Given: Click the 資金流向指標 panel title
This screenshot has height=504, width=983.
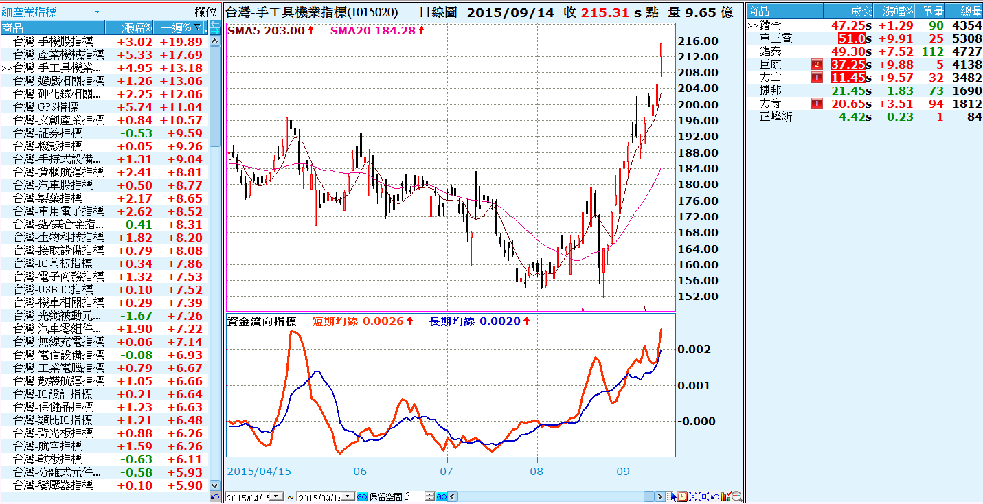Looking at the screenshot, I should [262, 321].
